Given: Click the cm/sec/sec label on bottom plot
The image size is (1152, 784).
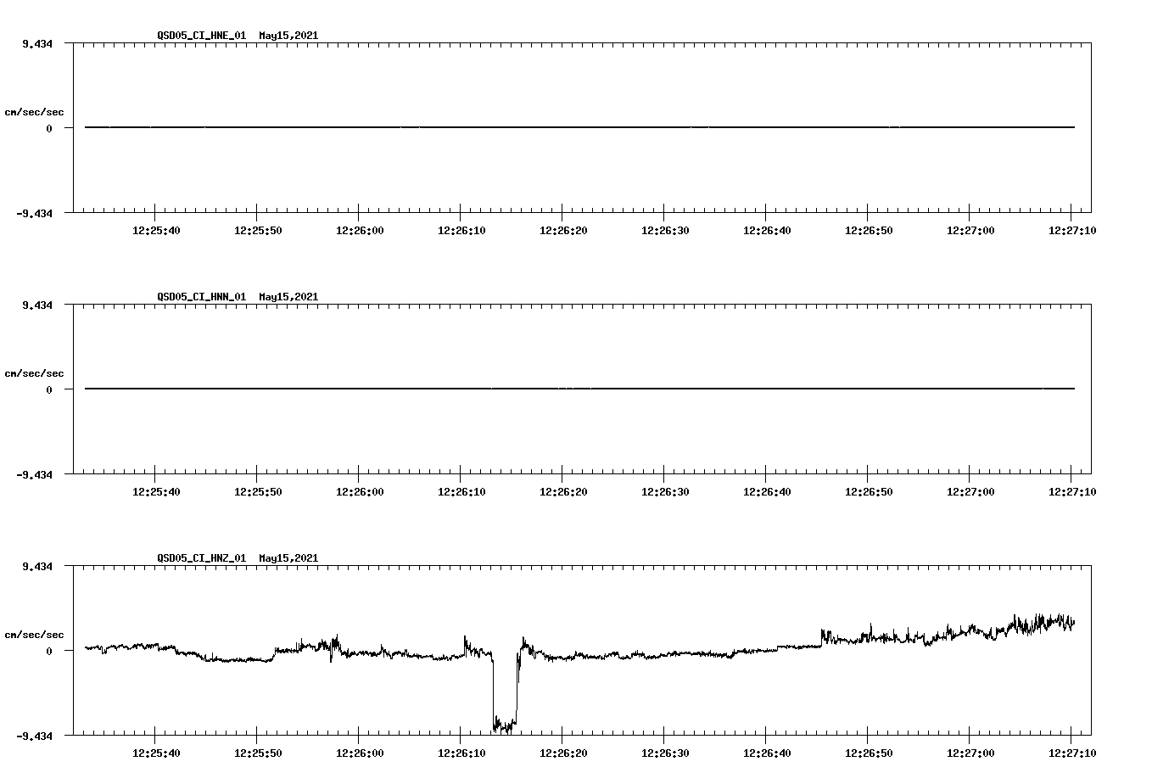Looking at the screenshot, I should [35, 634].
